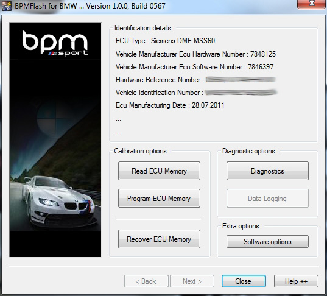Open Software options
The width and height of the screenshot is (327, 296).
click(x=267, y=242)
